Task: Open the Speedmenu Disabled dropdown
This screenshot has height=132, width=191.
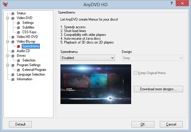Action: pos(88,58)
